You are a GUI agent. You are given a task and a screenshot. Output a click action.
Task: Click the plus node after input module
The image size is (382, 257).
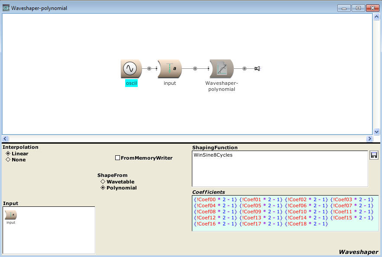[x=195, y=69]
